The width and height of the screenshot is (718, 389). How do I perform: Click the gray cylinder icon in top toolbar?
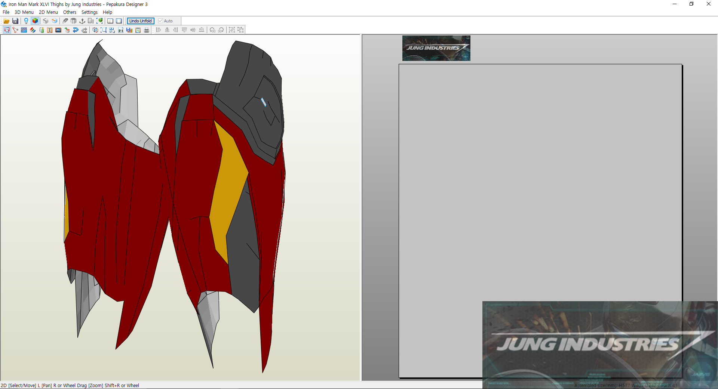pos(74,21)
